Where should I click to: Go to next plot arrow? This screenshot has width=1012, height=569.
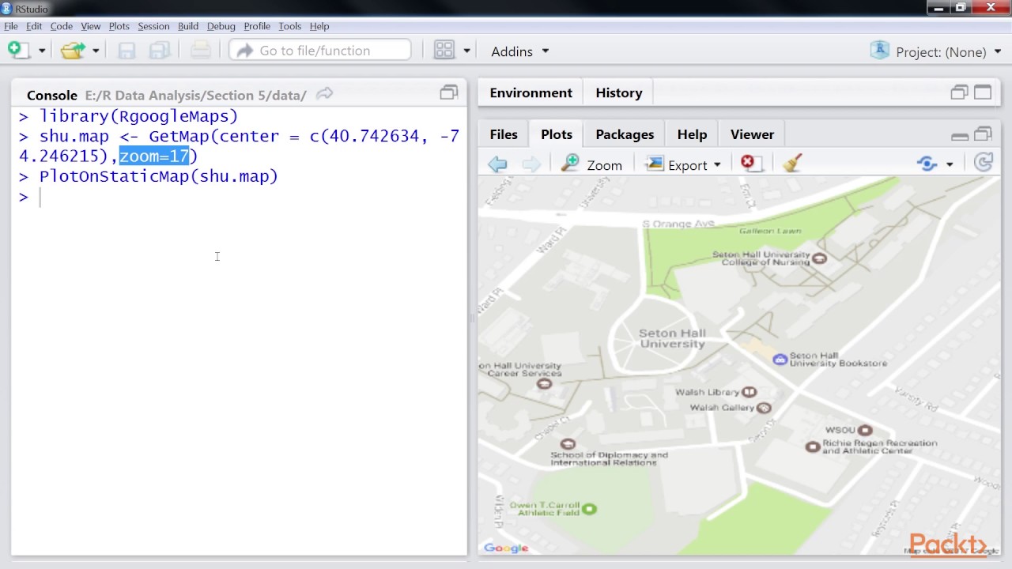coord(531,164)
